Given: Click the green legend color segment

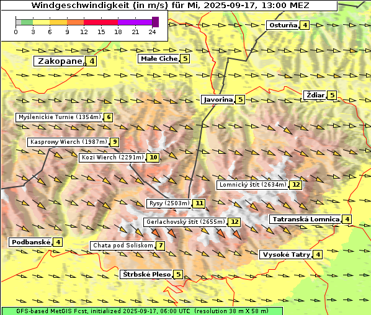Looking at the screenshot, I should point(27,22).
